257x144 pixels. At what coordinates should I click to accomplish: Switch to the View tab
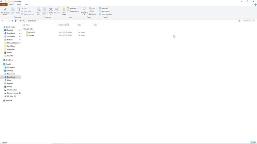[27, 4]
